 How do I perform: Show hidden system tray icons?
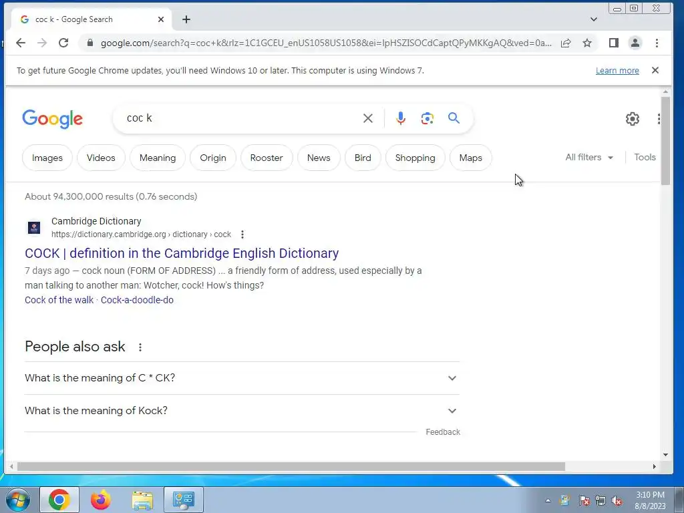tap(548, 500)
